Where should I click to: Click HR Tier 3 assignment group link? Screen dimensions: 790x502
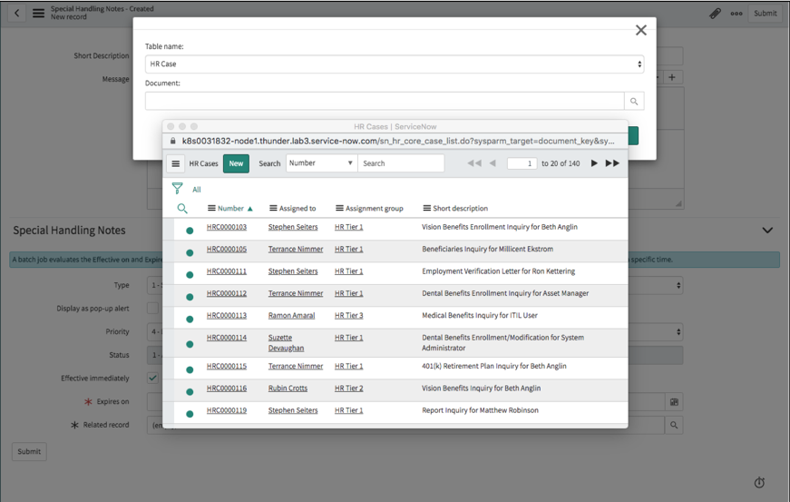(348, 316)
